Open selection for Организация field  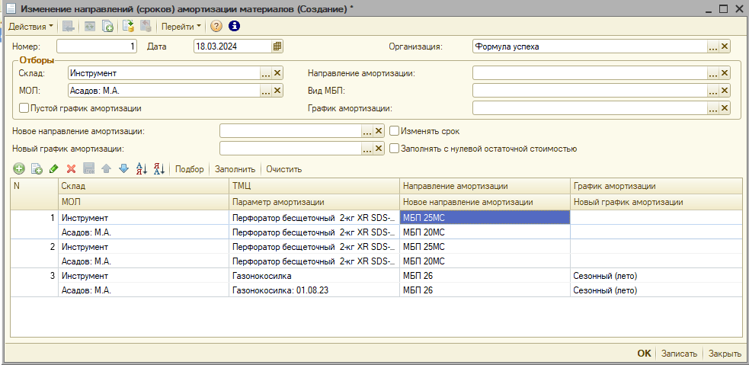pyautogui.click(x=712, y=46)
